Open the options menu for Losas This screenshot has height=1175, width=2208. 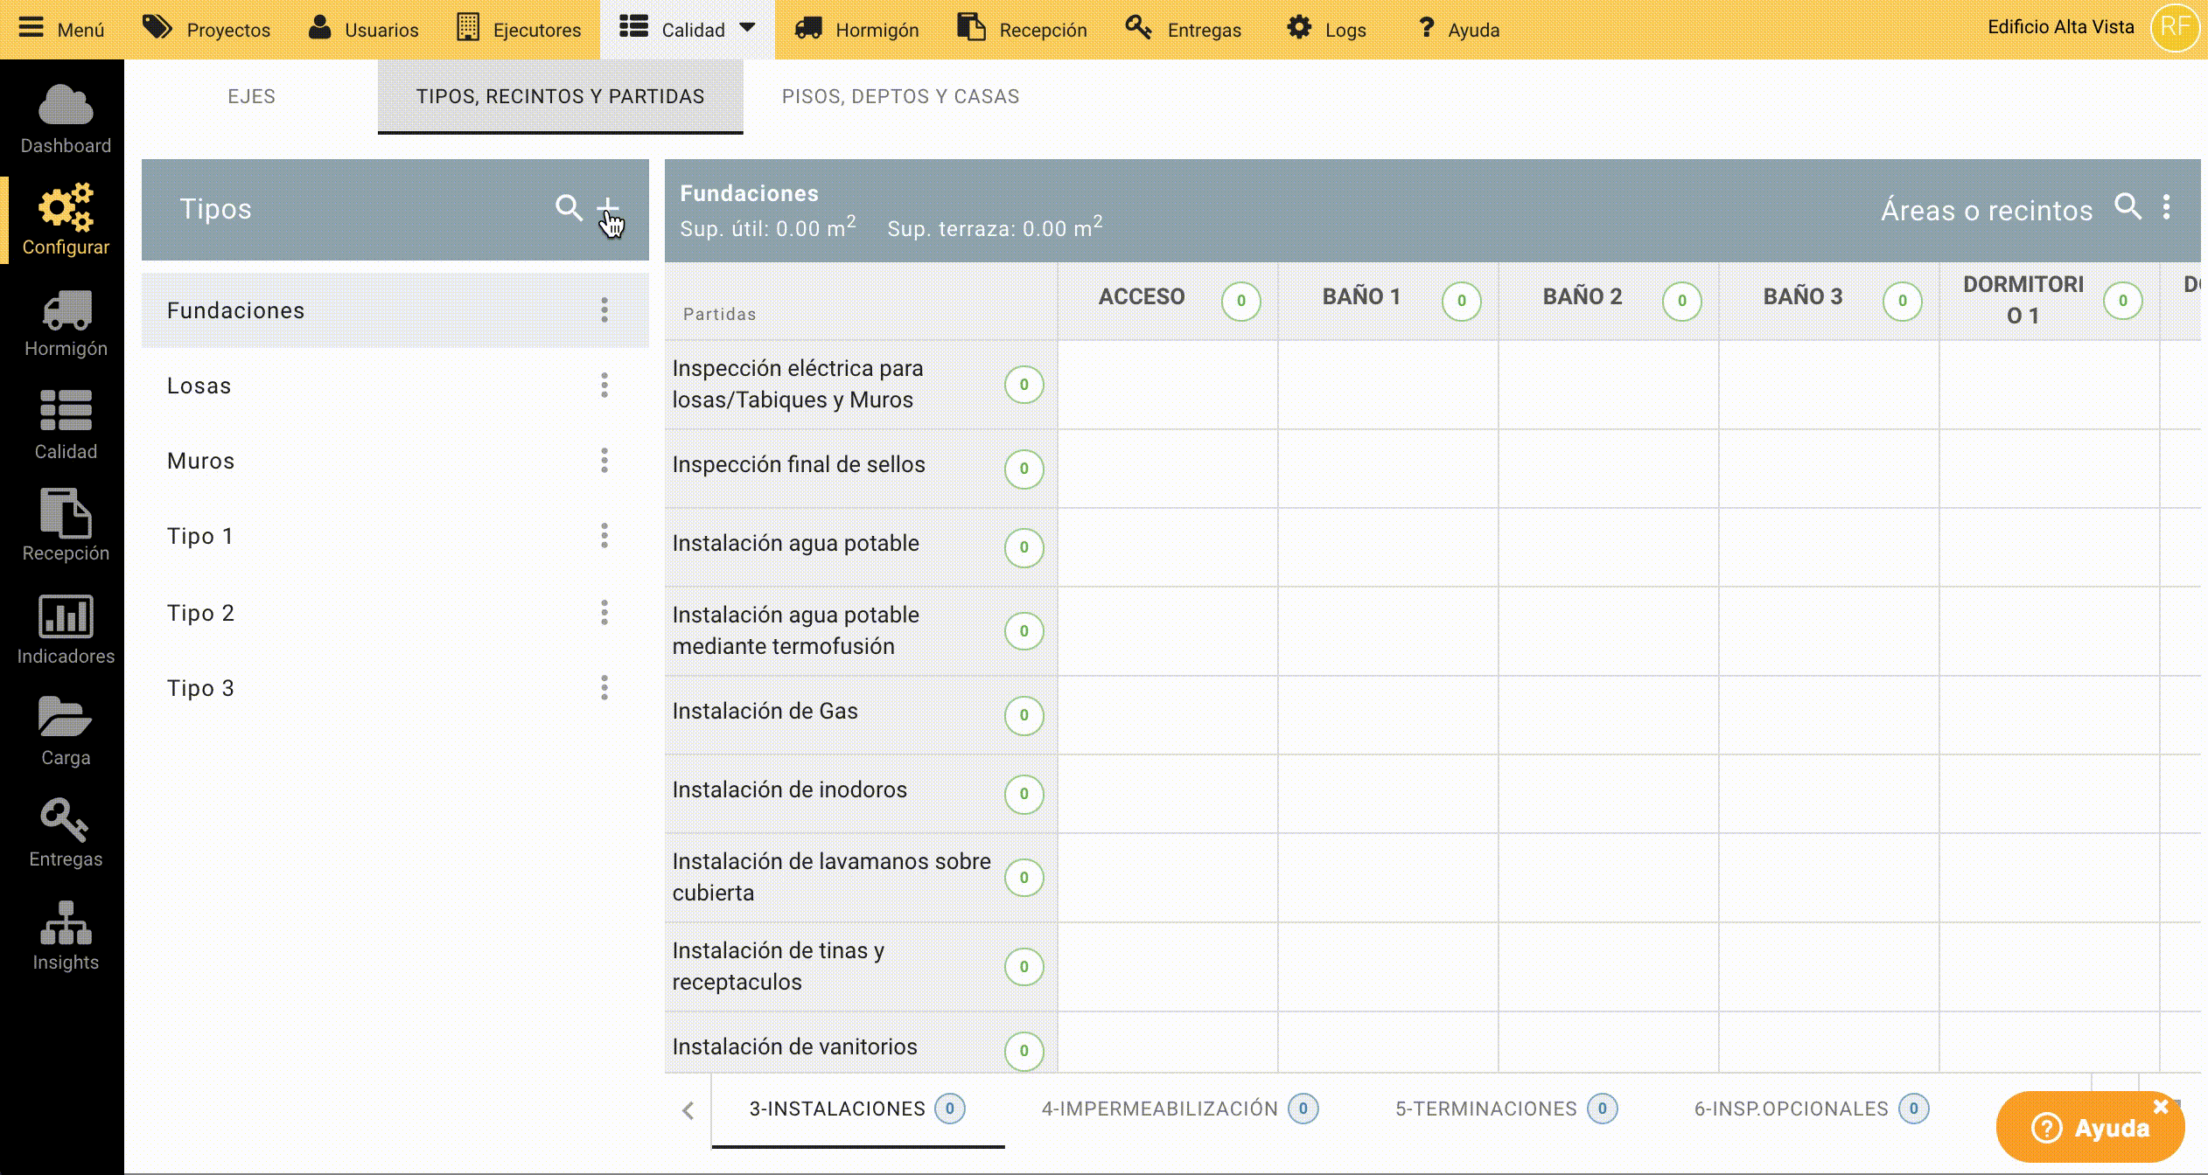coord(604,386)
